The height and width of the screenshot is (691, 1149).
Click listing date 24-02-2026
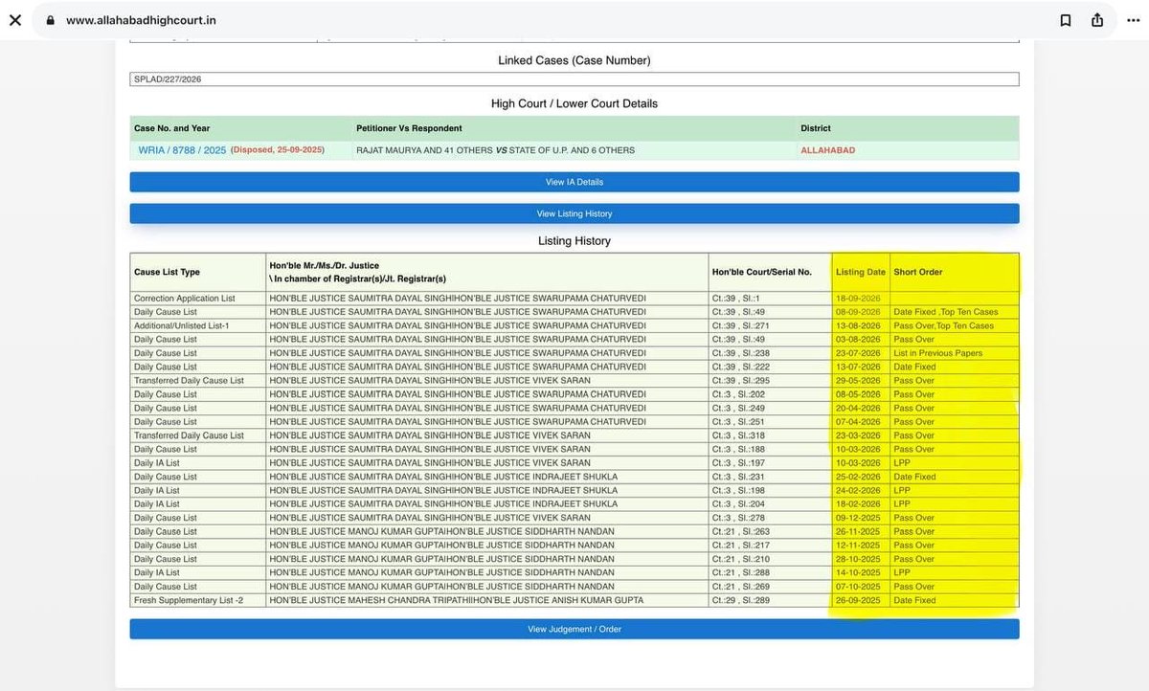coord(858,490)
